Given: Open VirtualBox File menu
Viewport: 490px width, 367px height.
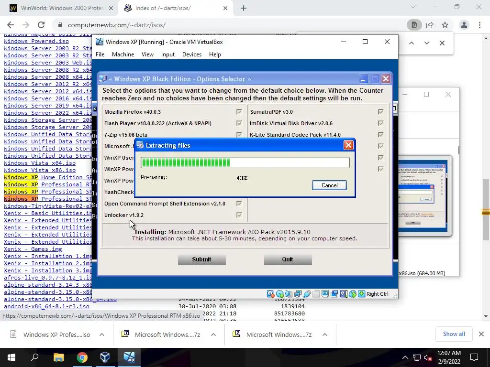Looking at the screenshot, I should 100,54.
